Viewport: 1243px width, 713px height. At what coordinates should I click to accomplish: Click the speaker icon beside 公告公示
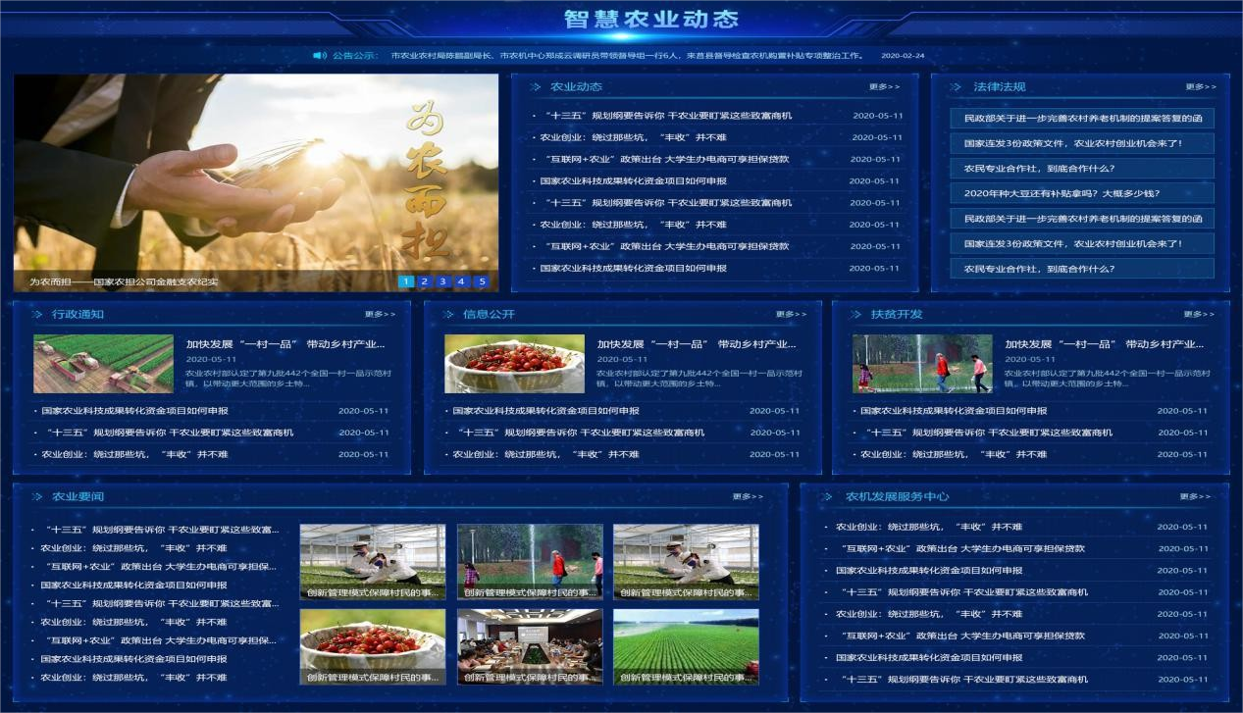320,56
